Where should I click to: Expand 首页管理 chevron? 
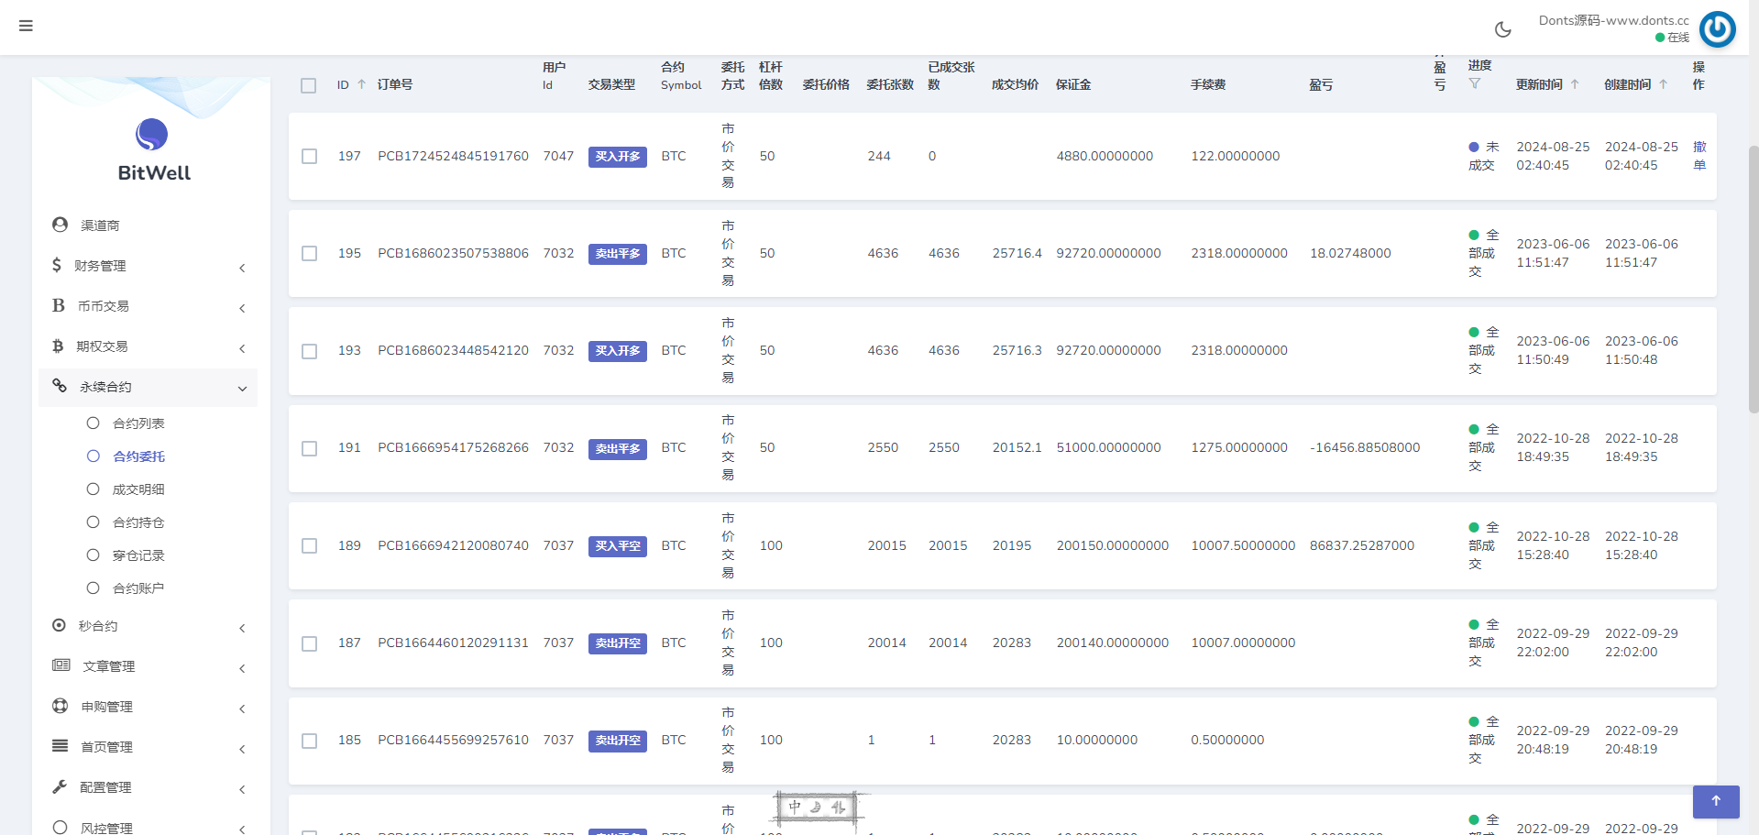point(242,749)
